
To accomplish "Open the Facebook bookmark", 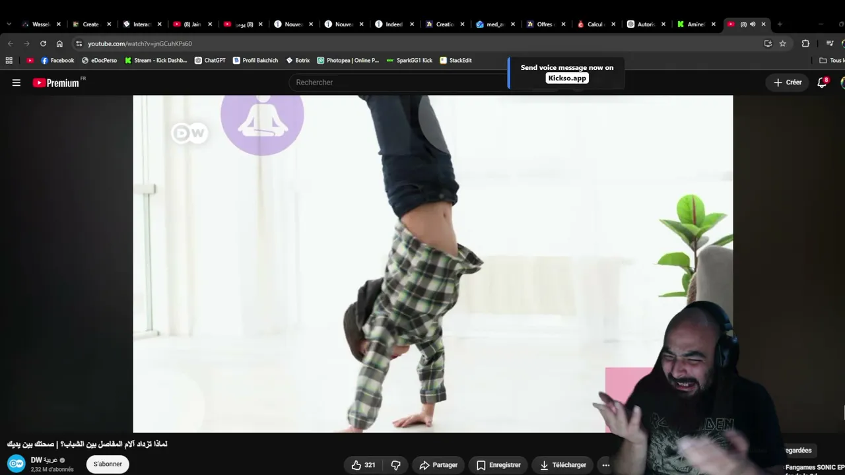I will tap(57, 61).
